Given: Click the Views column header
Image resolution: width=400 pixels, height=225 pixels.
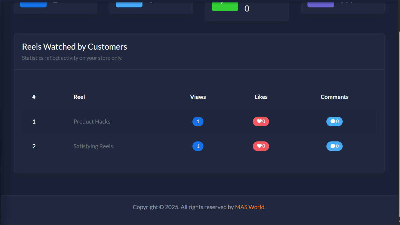Looking at the screenshot, I should point(198,97).
